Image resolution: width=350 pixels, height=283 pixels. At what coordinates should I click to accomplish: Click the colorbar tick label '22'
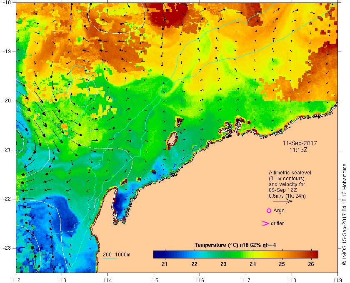click(x=194, y=264)
